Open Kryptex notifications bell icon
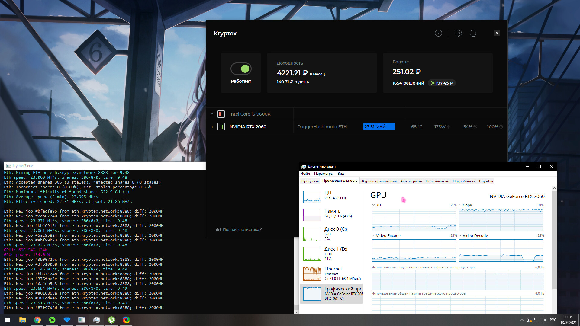Screen dimensions: 580x326 tap(473, 33)
